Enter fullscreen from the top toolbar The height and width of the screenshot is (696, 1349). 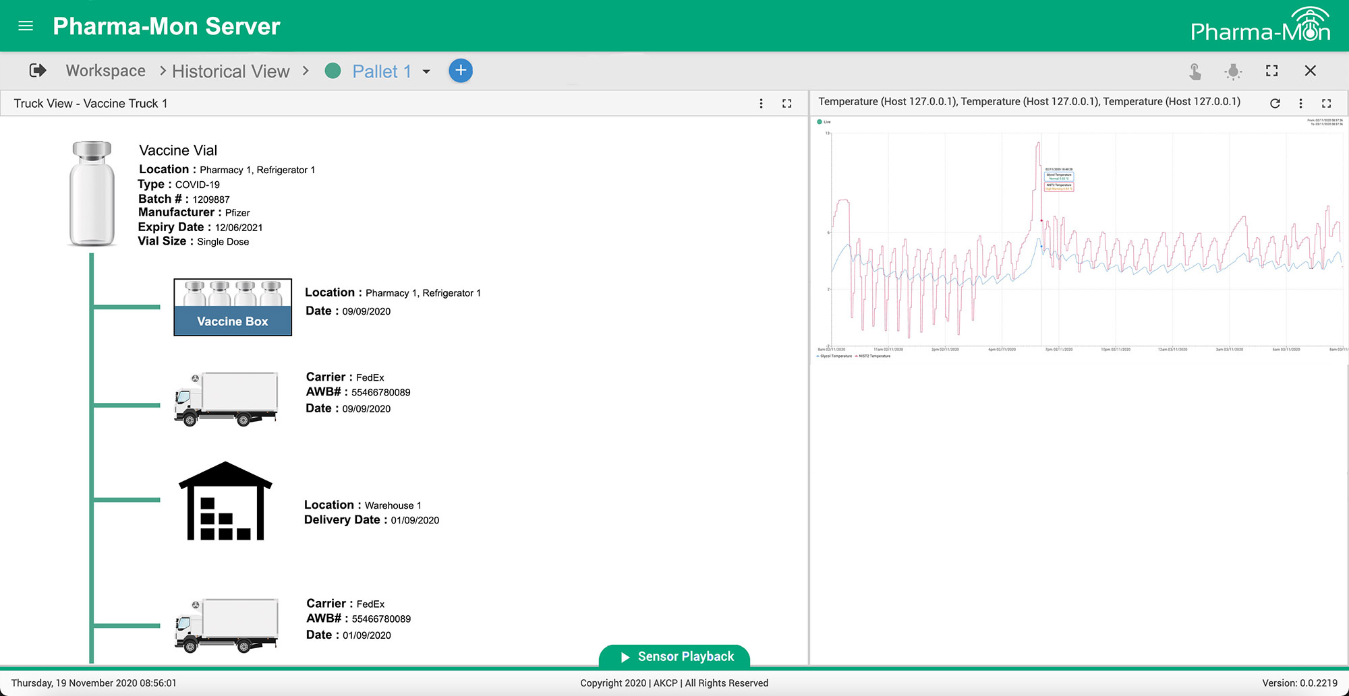coord(1272,71)
